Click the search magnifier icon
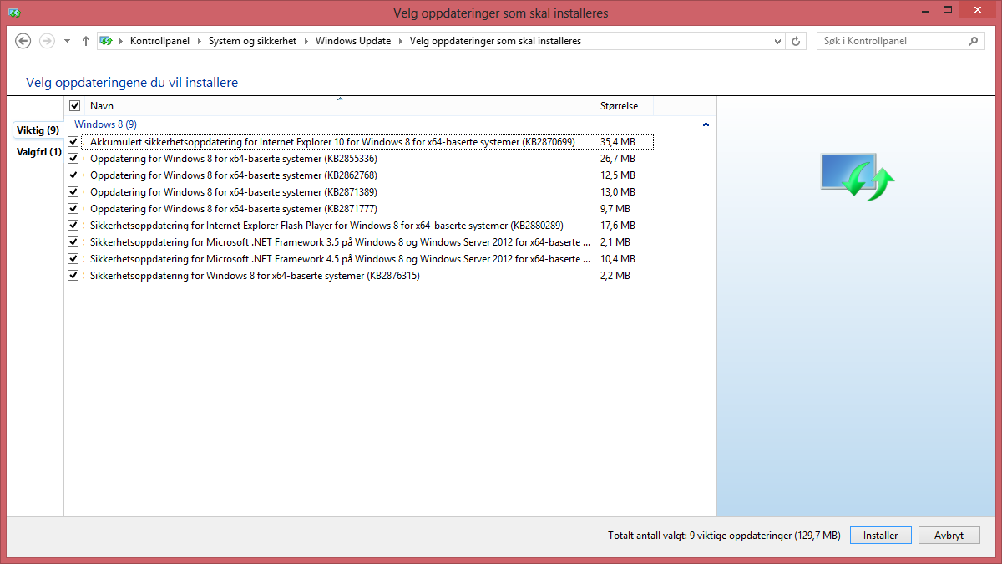This screenshot has width=1002, height=564. [x=973, y=41]
